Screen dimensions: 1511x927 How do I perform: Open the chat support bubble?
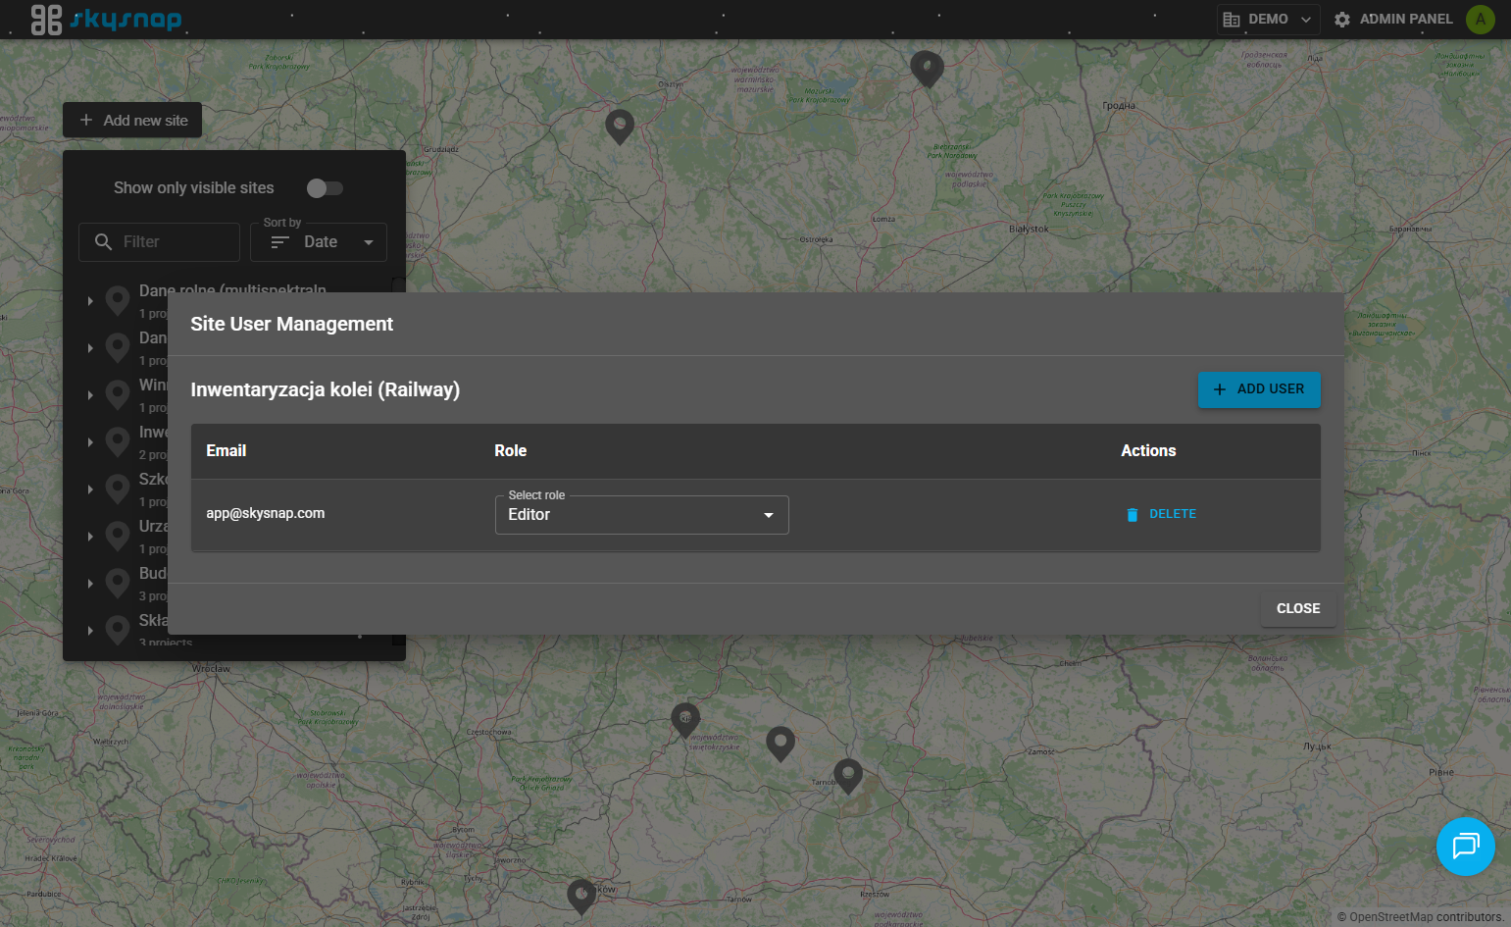coord(1466,847)
